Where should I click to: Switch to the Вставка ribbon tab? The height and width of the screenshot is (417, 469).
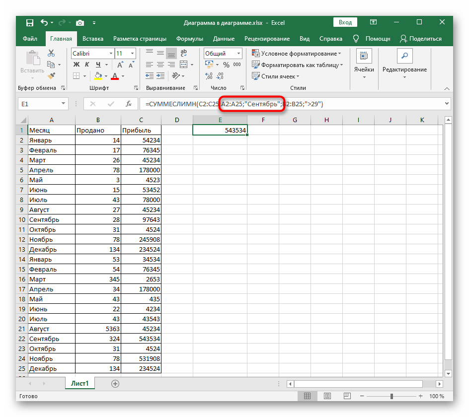[x=93, y=39]
